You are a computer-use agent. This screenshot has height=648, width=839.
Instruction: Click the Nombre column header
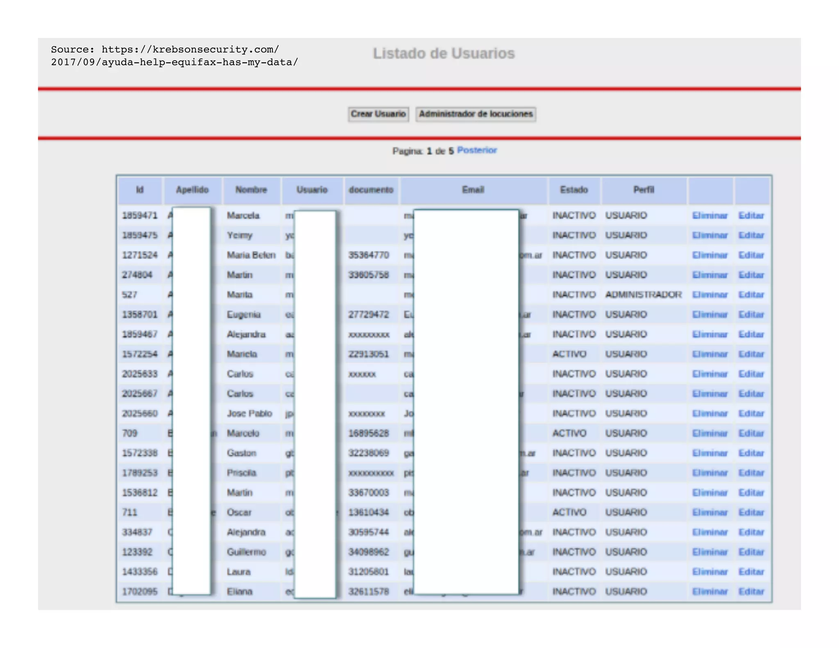(x=251, y=190)
